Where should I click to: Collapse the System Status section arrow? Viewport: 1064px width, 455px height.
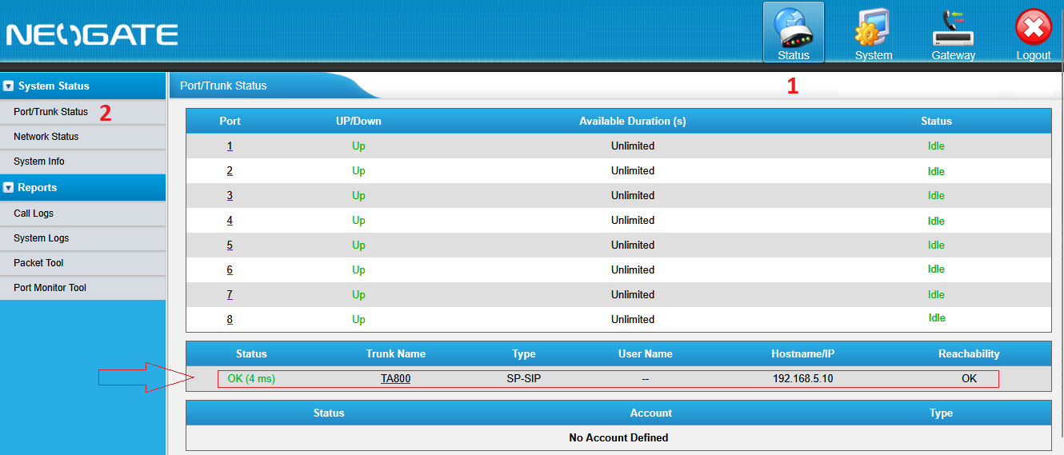[9, 86]
